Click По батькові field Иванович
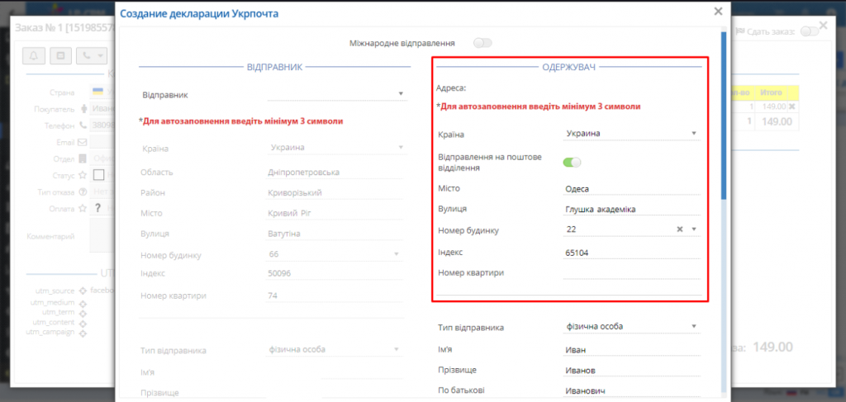 click(x=631, y=390)
